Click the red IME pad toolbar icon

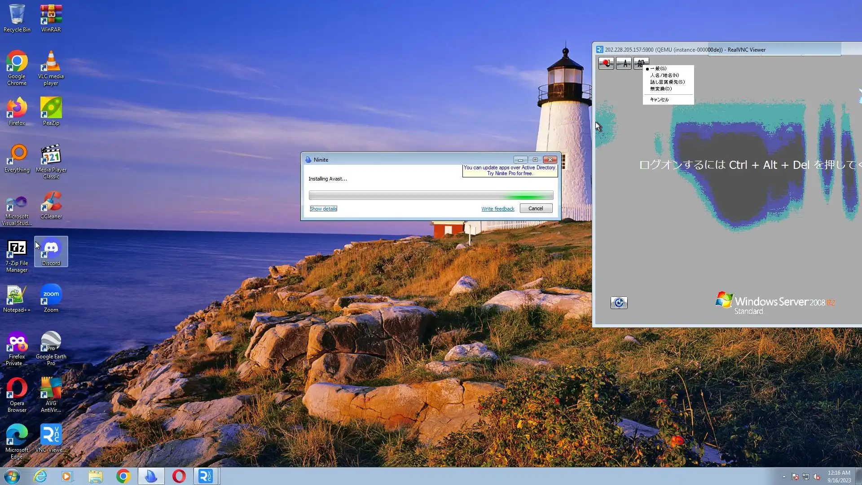pyautogui.click(x=606, y=63)
